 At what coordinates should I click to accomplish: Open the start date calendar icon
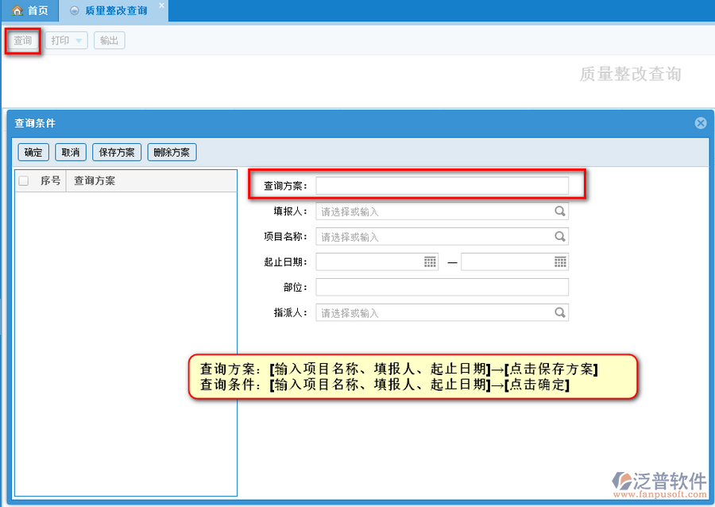(x=430, y=261)
